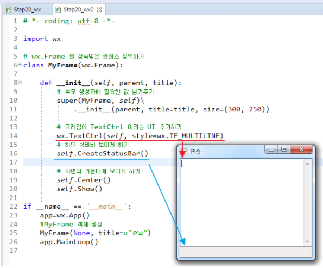Click 'app.MainLoop()' on line 26
The image size is (323, 268).
[69, 242]
